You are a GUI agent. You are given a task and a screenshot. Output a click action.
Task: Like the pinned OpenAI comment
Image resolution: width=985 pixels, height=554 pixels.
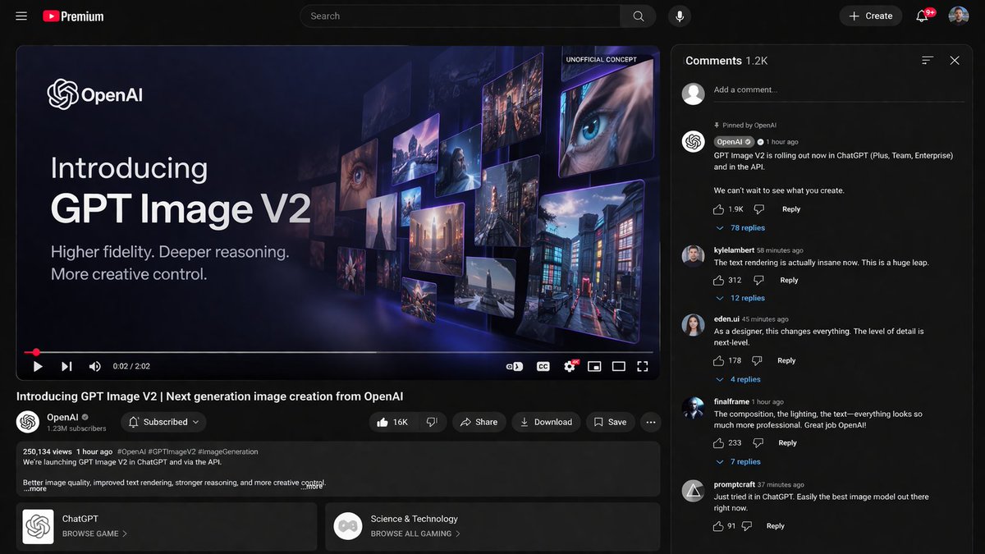(x=719, y=209)
